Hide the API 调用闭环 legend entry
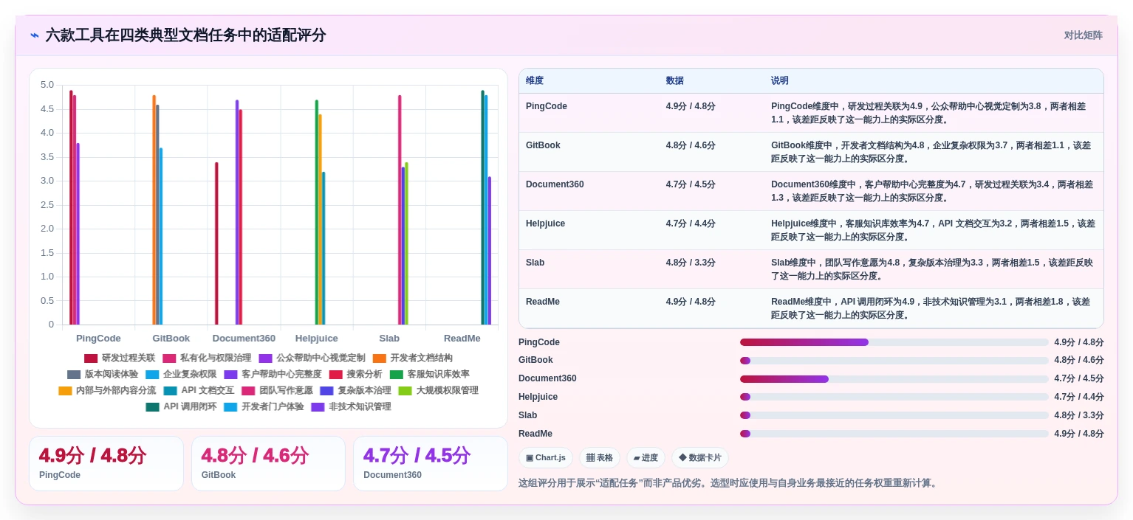Viewport: 1133px width, 520px height. pyautogui.click(x=181, y=406)
